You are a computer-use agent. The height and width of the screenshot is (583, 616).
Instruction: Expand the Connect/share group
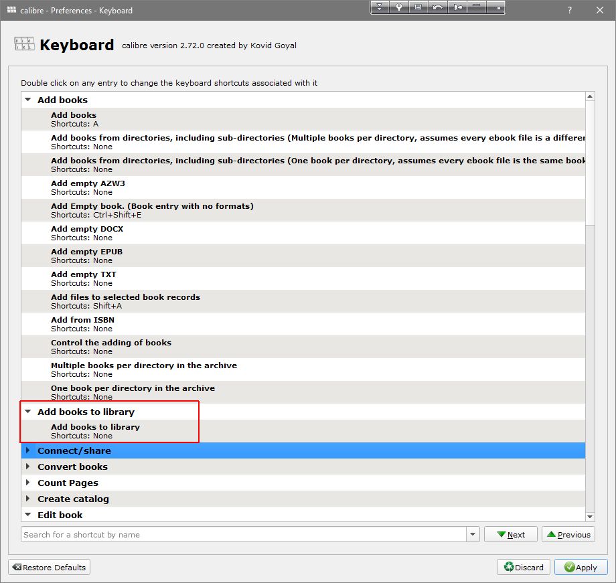[x=28, y=450]
